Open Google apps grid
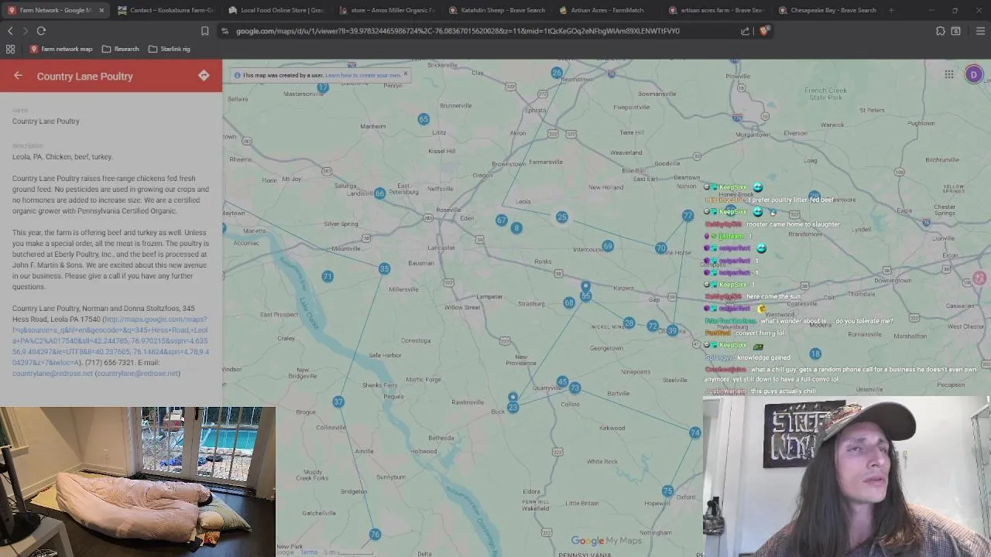This screenshot has height=557, width=991. click(x=948, y=74)
